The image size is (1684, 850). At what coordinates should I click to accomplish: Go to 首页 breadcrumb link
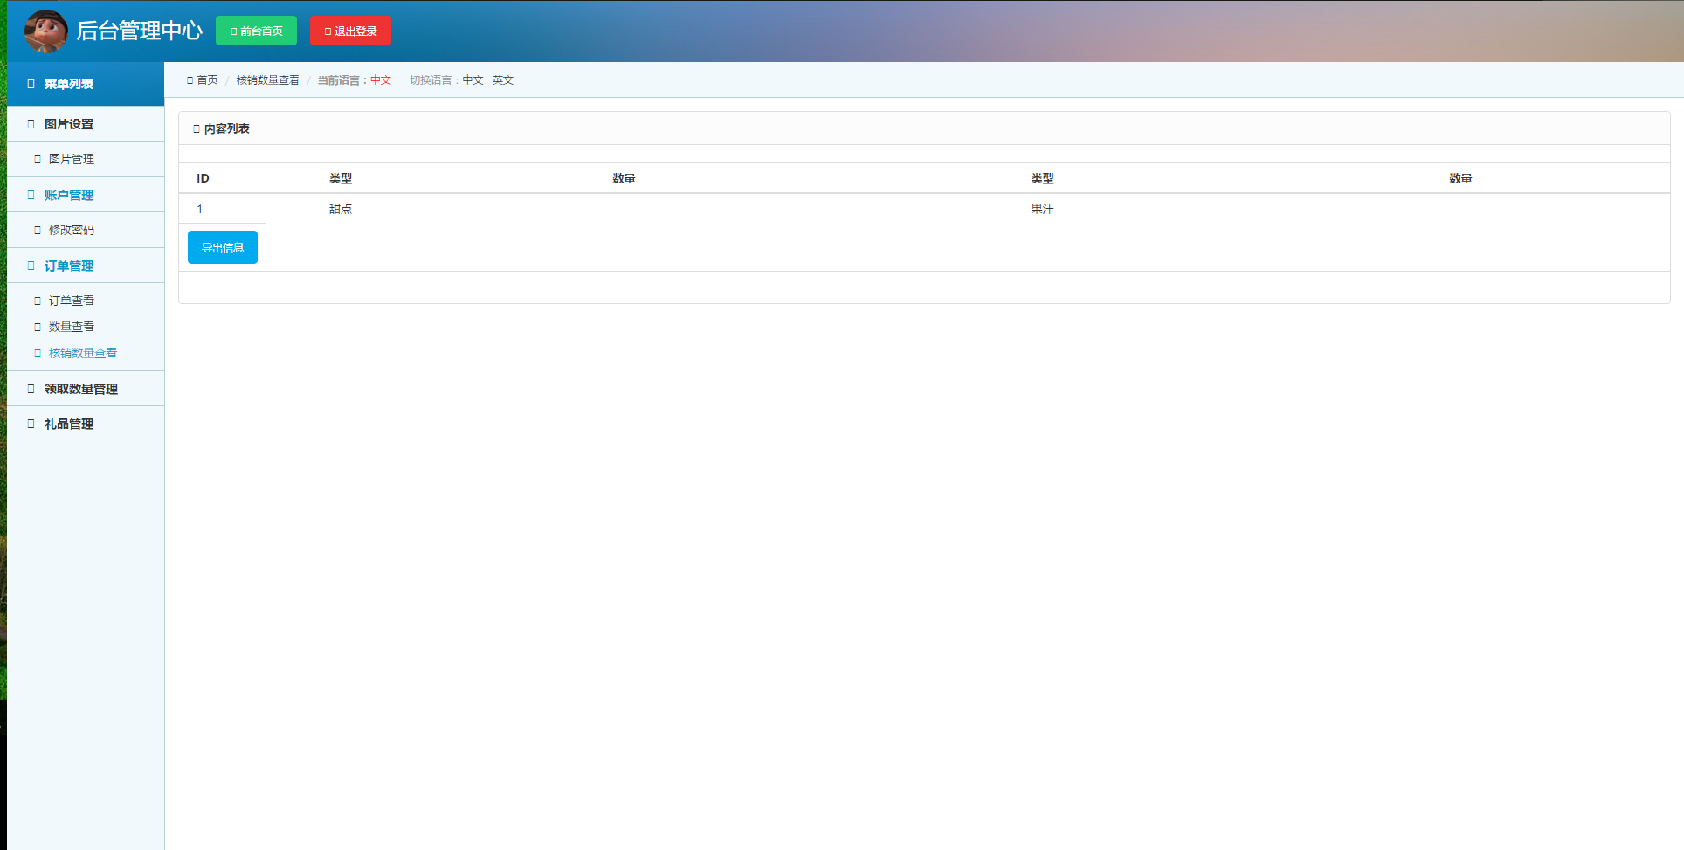coord(207,79)
